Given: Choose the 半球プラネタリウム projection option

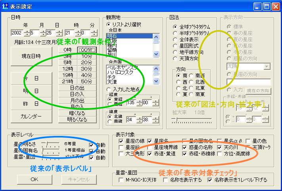Looking at the screenshot, I should click(175, 33).
